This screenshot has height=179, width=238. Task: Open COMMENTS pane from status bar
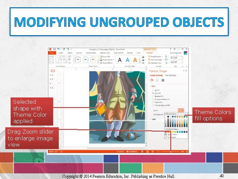point(132,151)
